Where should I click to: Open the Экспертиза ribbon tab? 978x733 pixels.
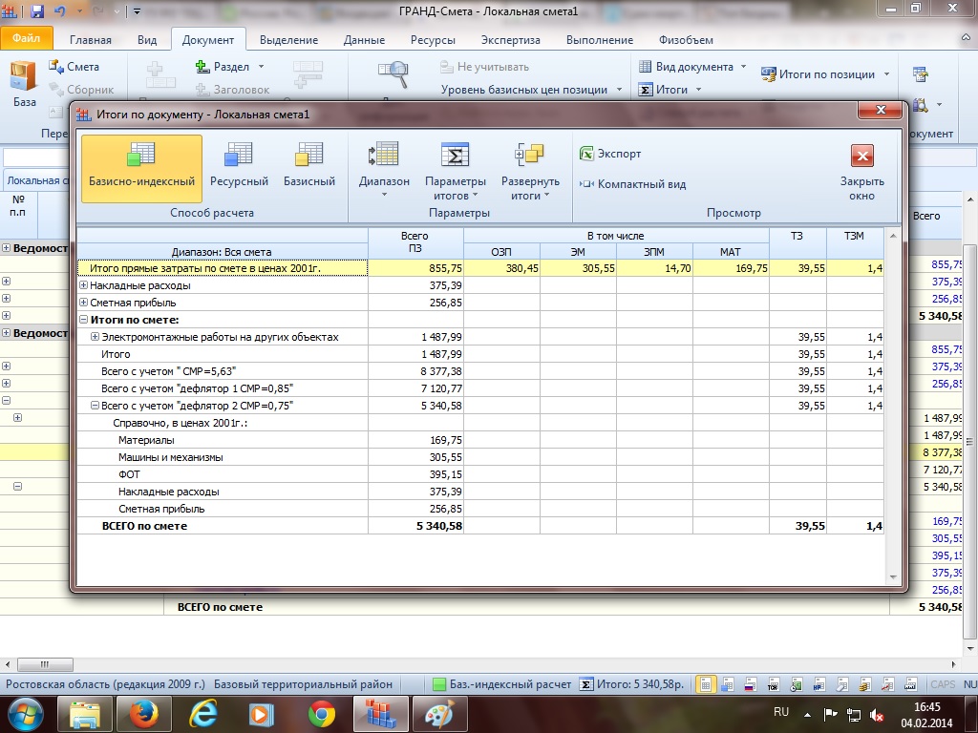pos(510,40)
